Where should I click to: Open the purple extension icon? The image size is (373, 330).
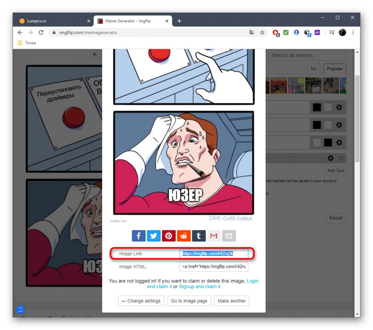(317, 33)
